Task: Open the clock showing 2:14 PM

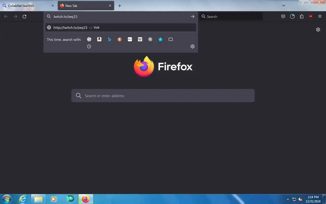Action: (313, 199)
